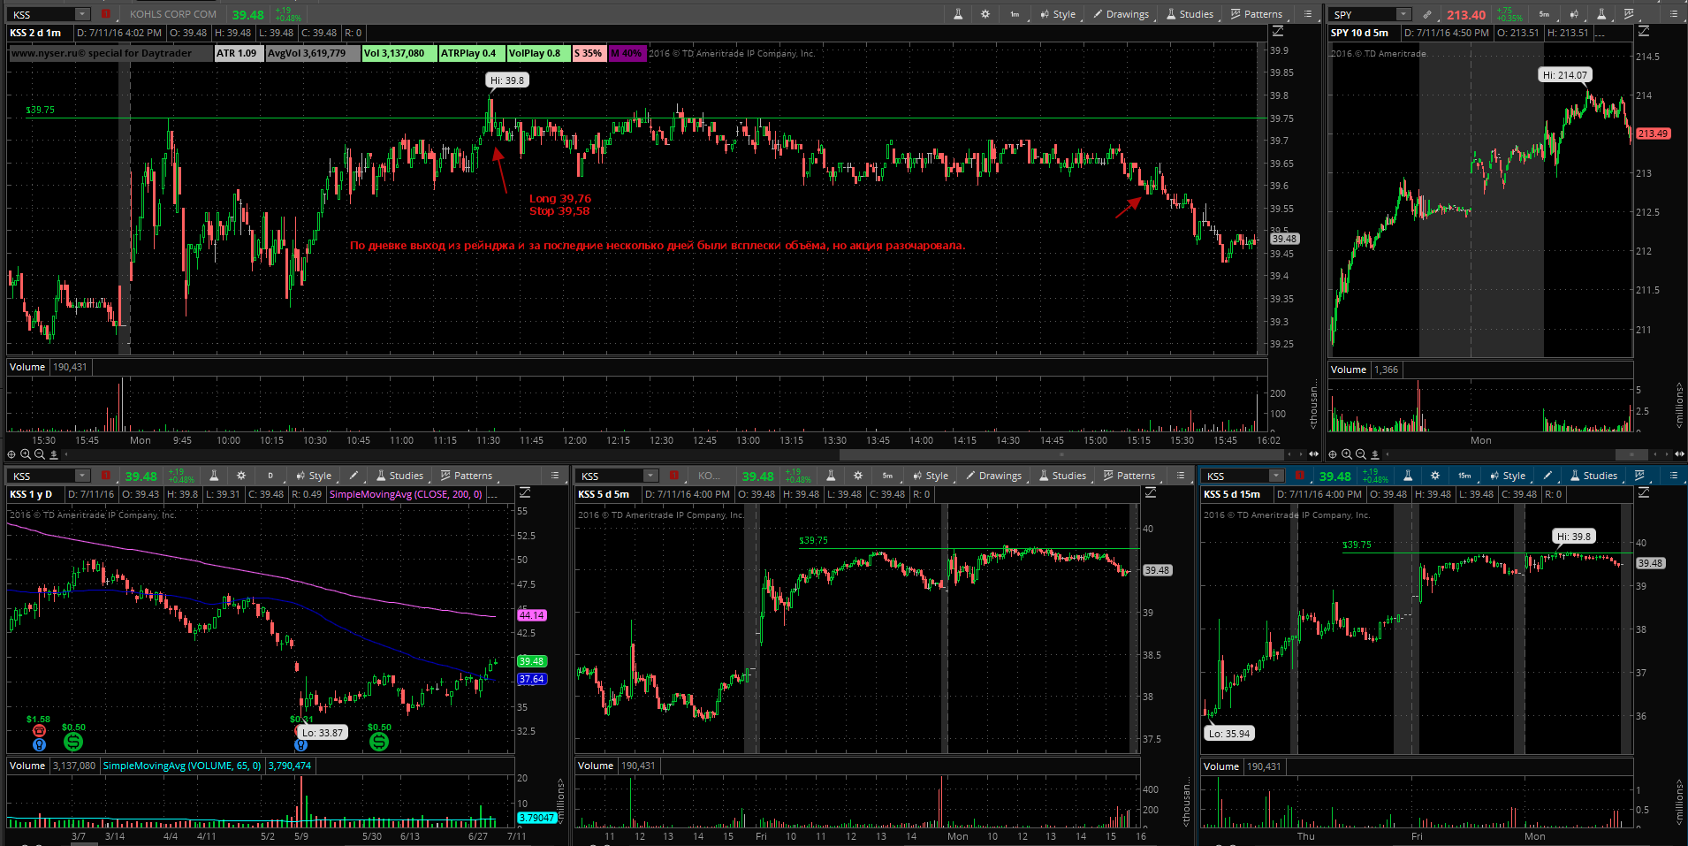Image resolution: width=1688 pixels, height=846 pixels.
Task: Click Style button in KSS 15m chart toolbar
Action: point(1508,476)
